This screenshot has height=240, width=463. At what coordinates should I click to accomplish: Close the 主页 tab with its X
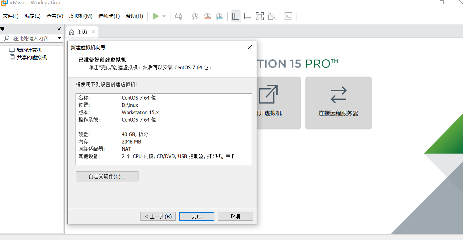tap(93, 32)
